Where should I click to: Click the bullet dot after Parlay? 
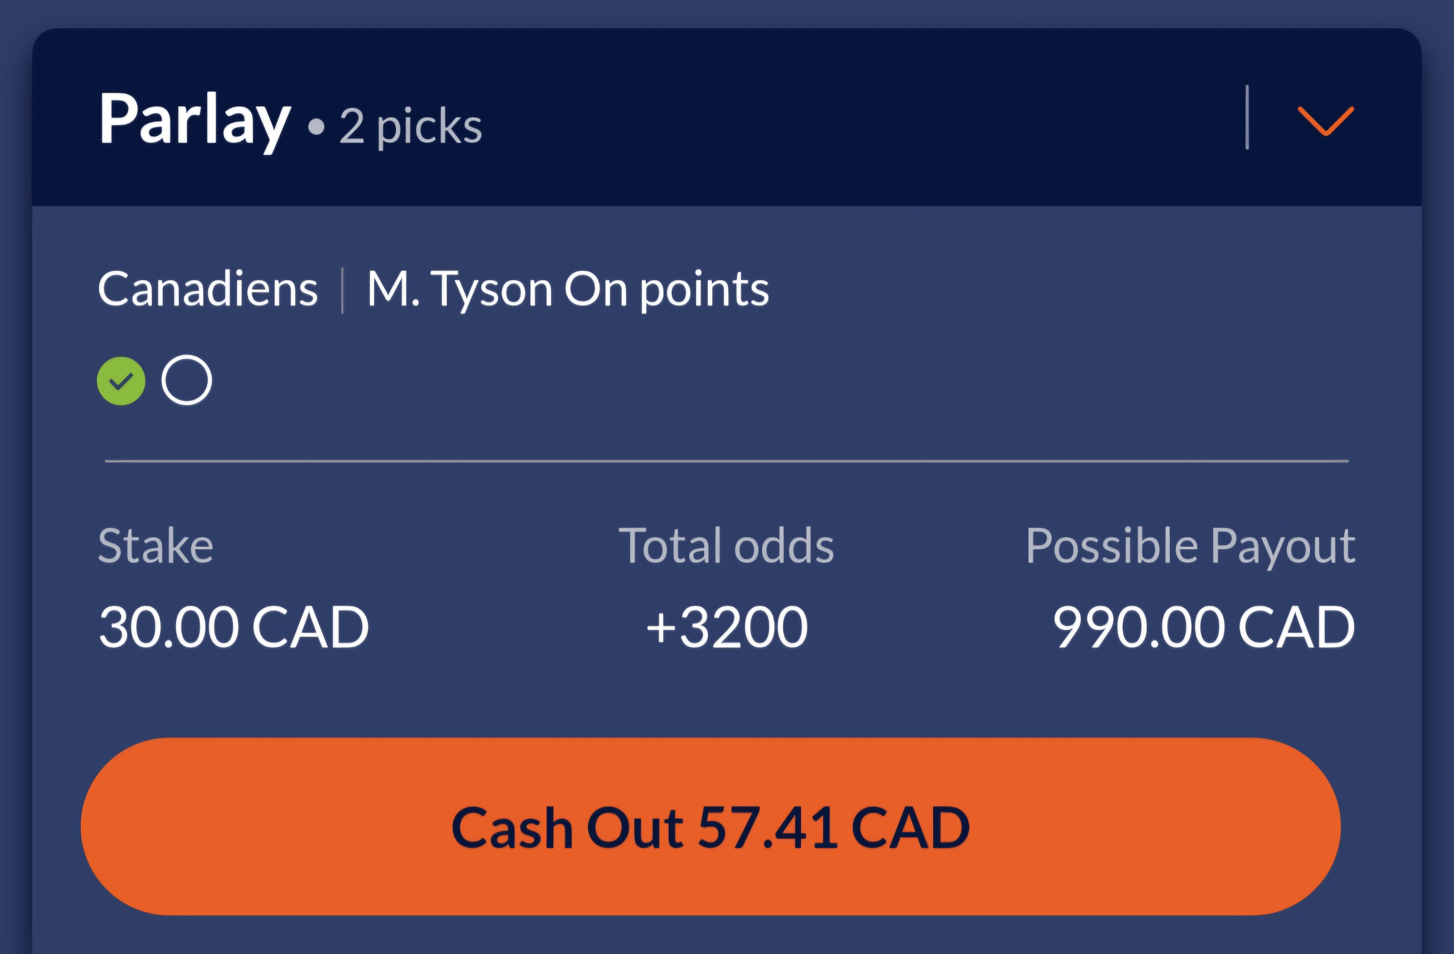point(316,127)
